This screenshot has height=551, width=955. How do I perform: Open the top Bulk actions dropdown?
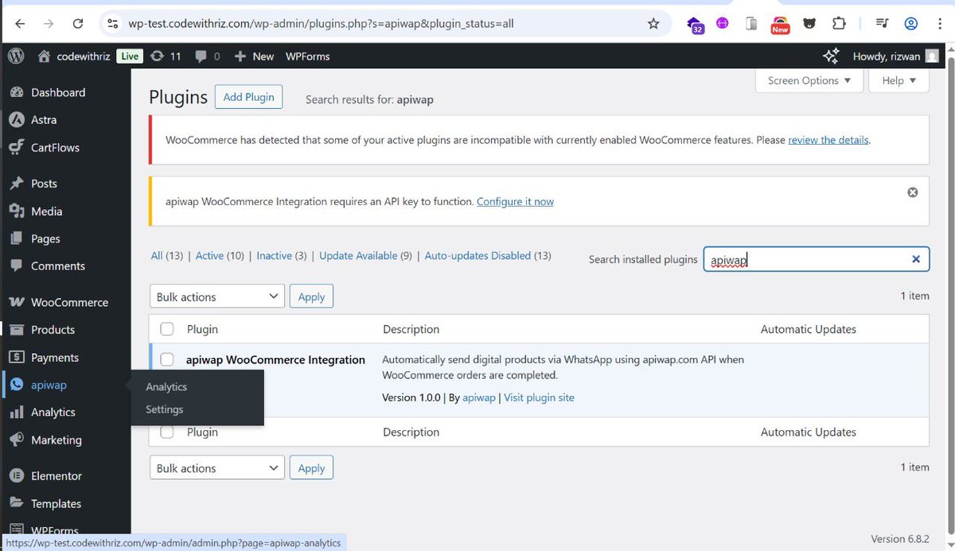tap(217, 297)
